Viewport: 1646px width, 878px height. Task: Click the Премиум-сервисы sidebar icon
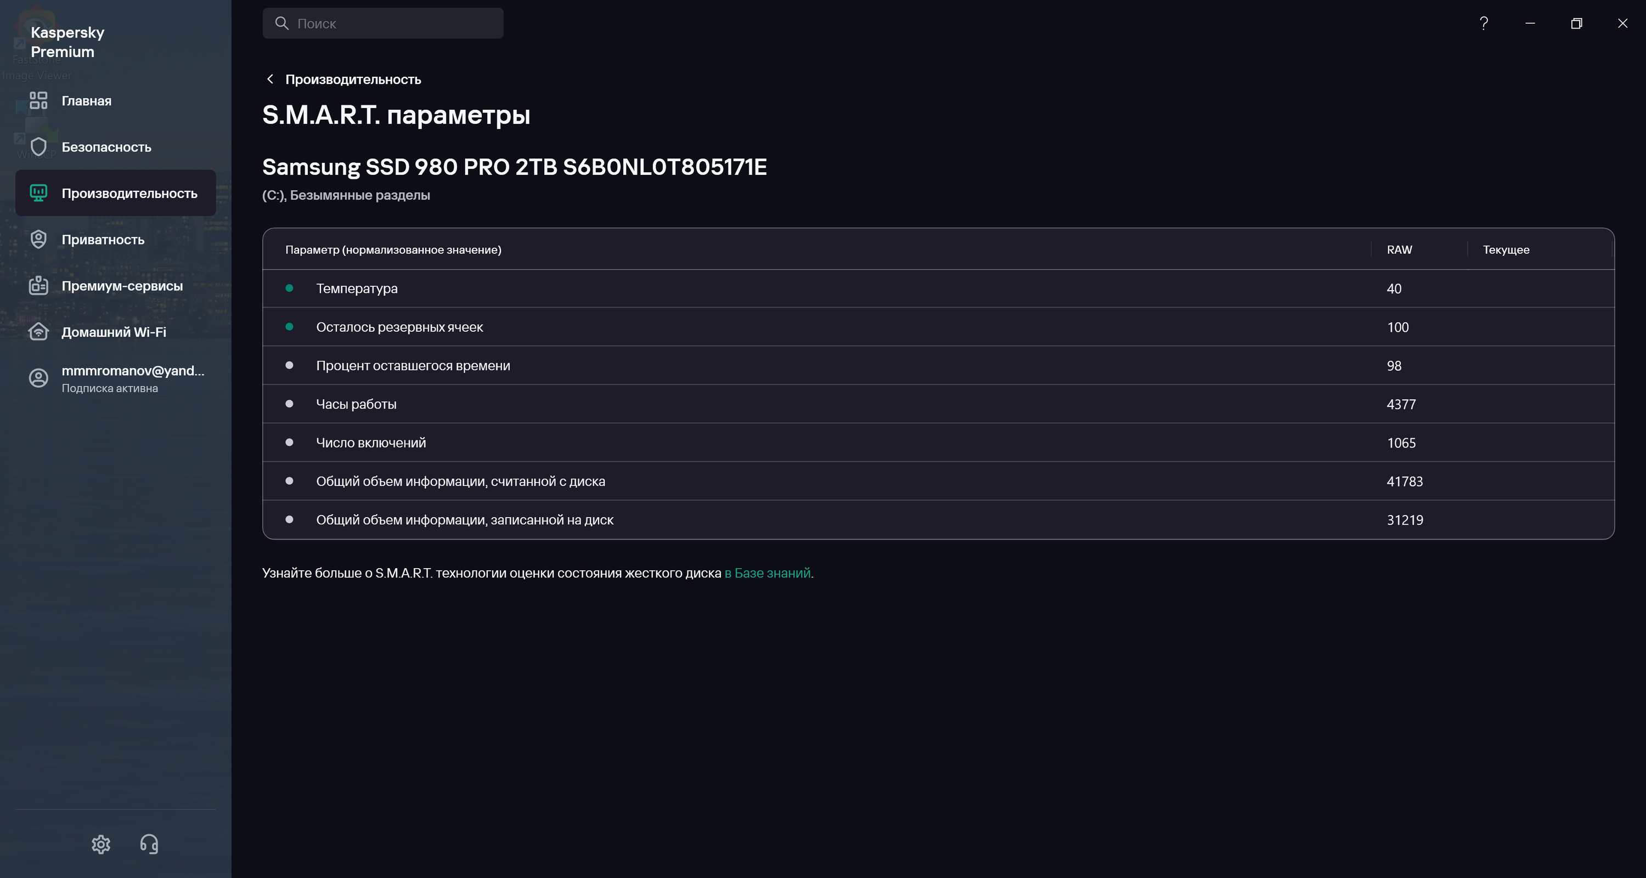pyautogui.click(x=38, y=285)
